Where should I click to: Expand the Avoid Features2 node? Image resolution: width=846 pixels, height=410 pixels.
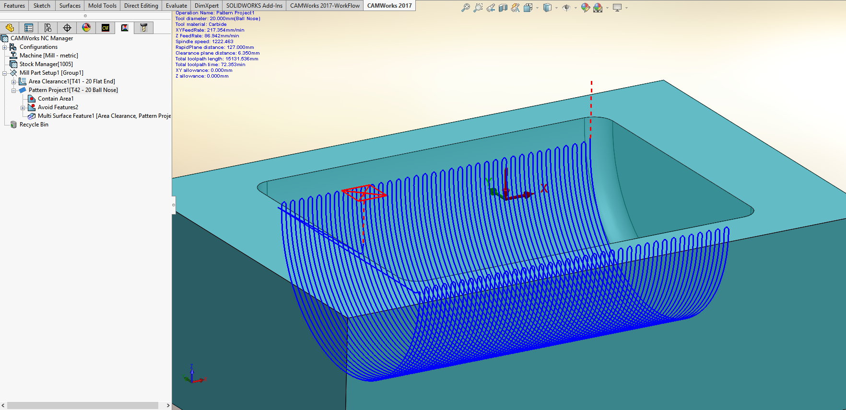click(x=23, y=108)
